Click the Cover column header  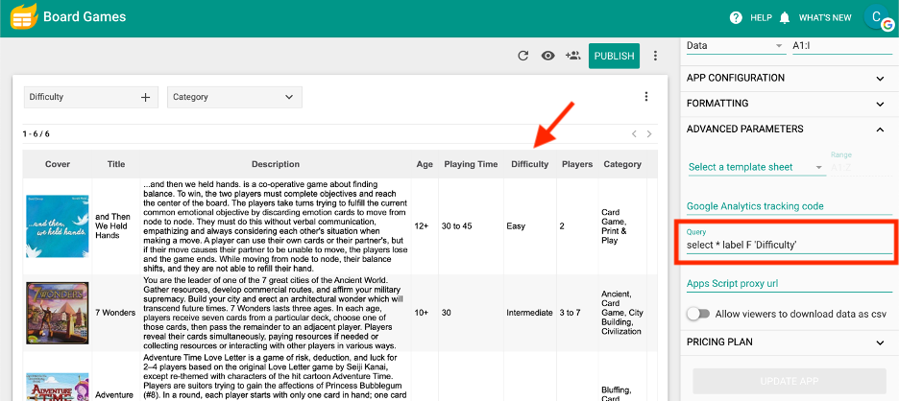tap(58, 164)
